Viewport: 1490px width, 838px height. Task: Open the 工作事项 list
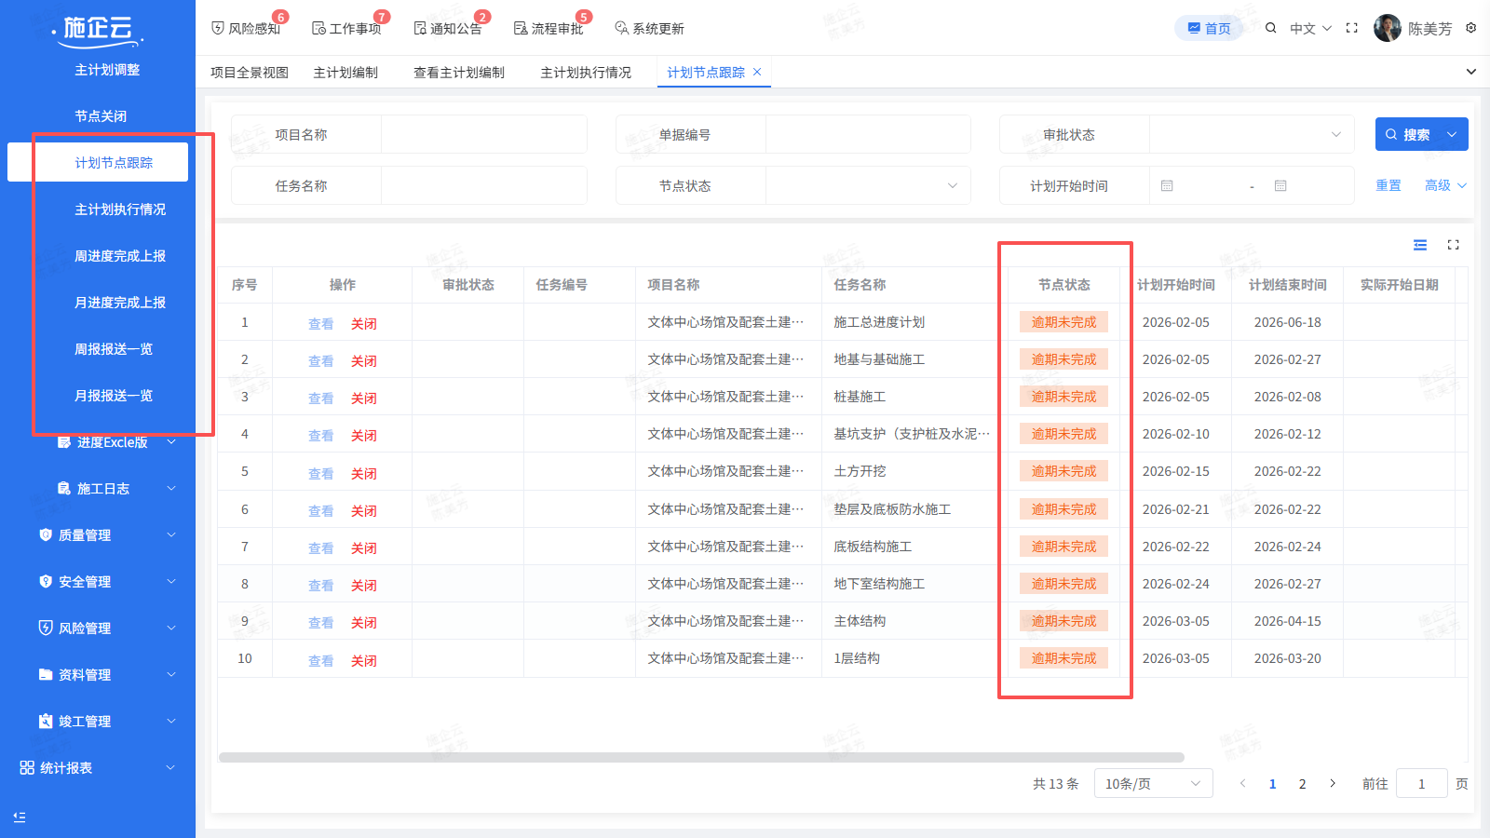(x=346, y=29)
